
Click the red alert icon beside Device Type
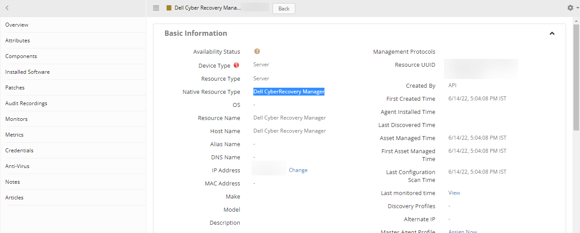(x=236, y=65)
